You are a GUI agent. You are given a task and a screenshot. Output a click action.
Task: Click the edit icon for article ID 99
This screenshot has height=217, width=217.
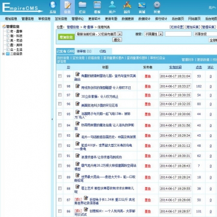pos(77,74)
